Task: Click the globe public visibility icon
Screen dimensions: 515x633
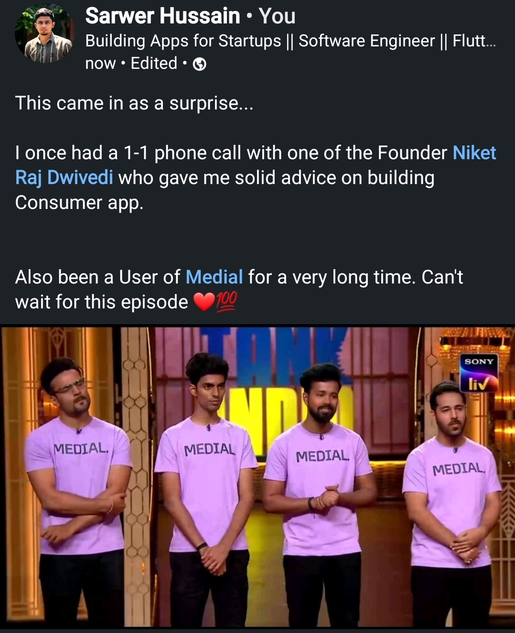Action: 199,64
